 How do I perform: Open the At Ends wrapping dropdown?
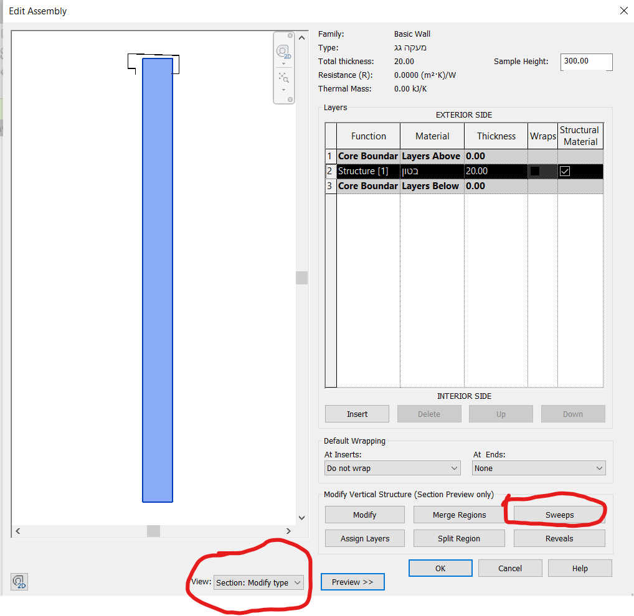click(539, 468)
